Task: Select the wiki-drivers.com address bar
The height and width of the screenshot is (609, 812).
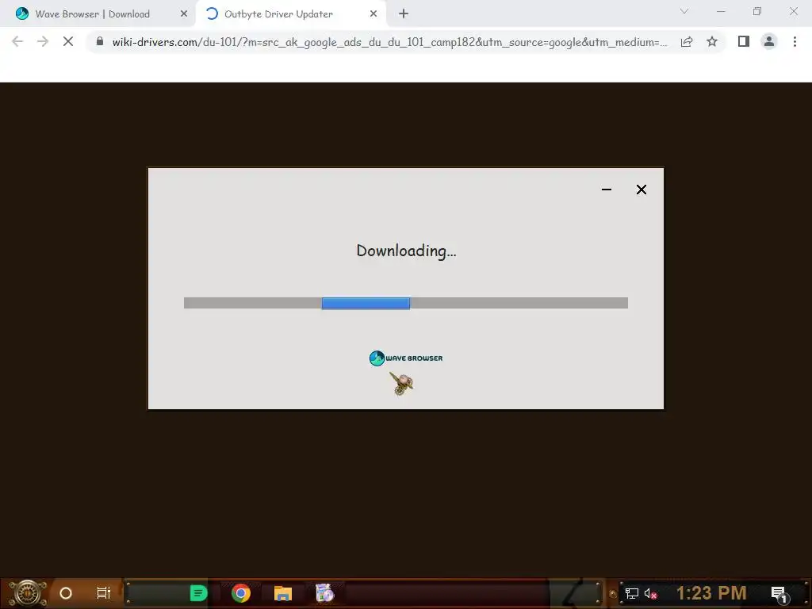Action: [389, 42]
